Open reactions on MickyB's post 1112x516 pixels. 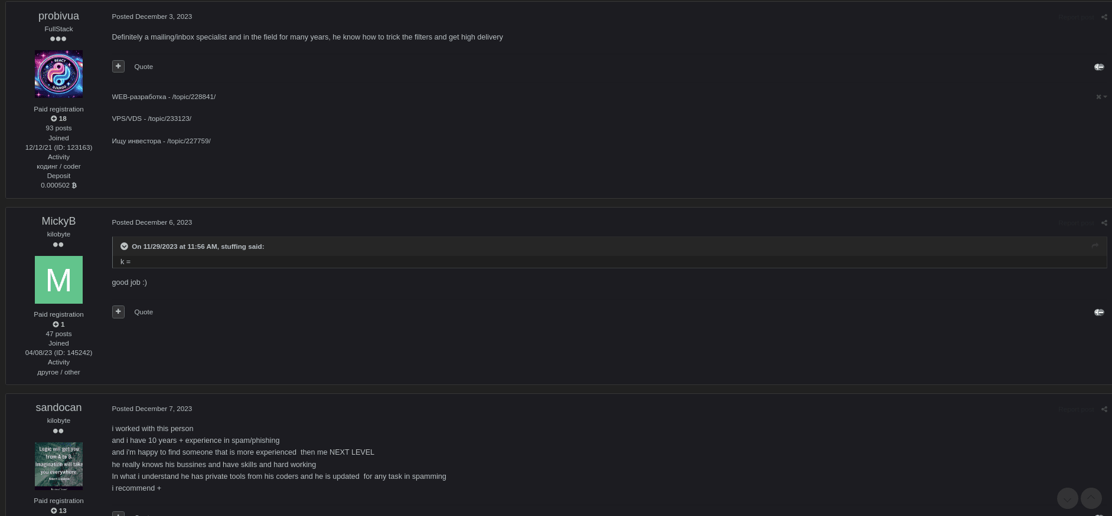tap(1099, 313)
